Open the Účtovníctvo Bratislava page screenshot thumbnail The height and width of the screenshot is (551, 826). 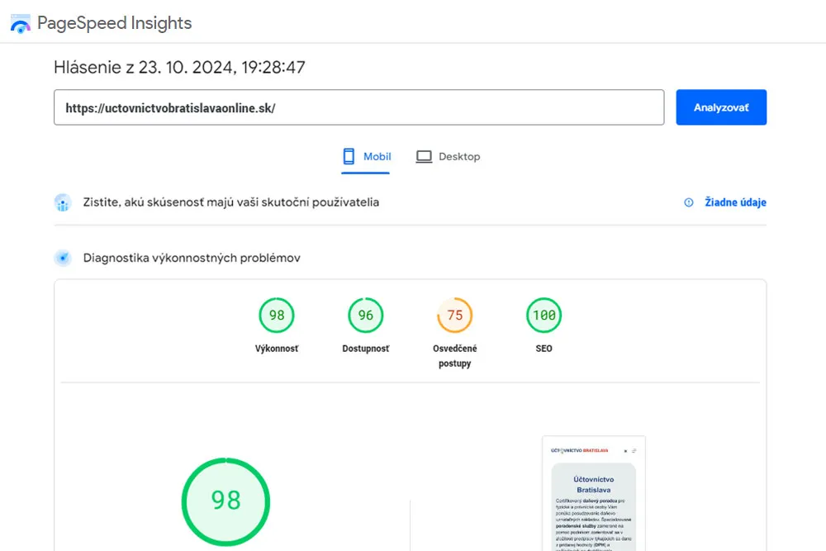[594, 493]
